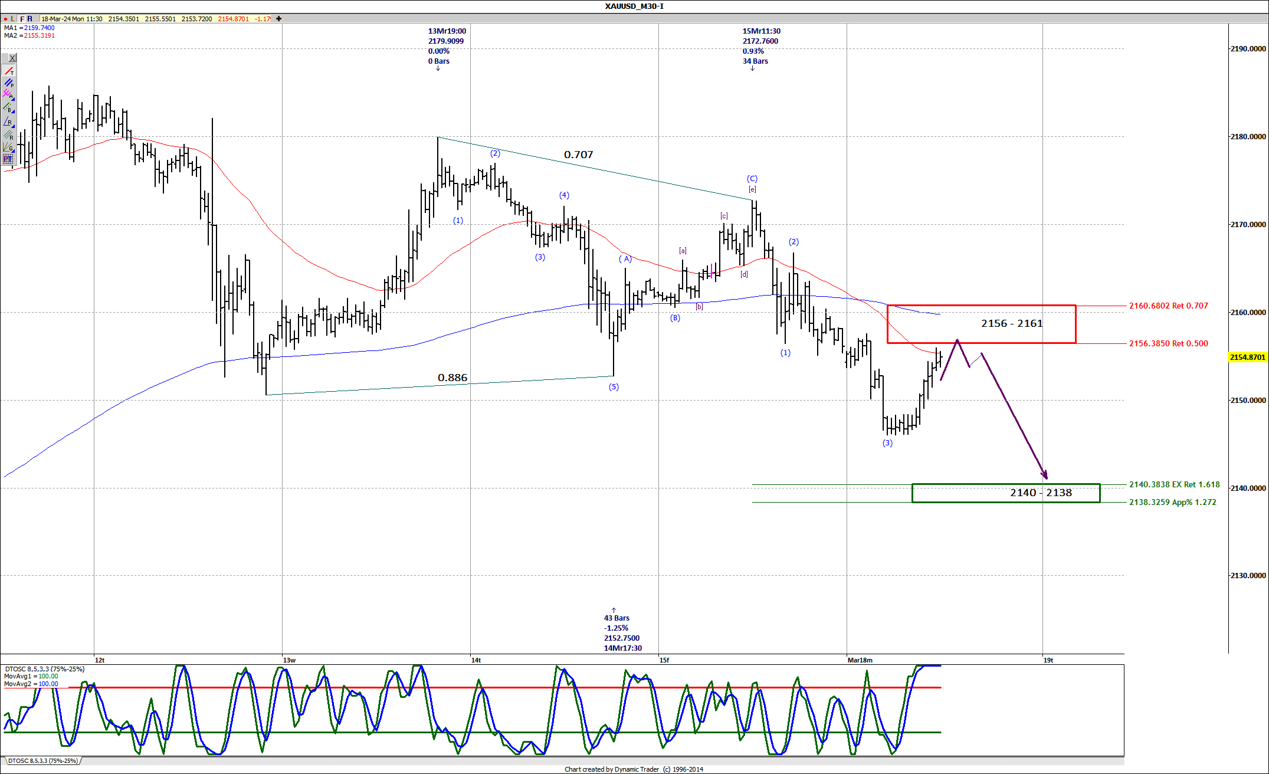Click the ( A) wave label
The height and width of the screenshot is (774, 1269).
point(625,258)
